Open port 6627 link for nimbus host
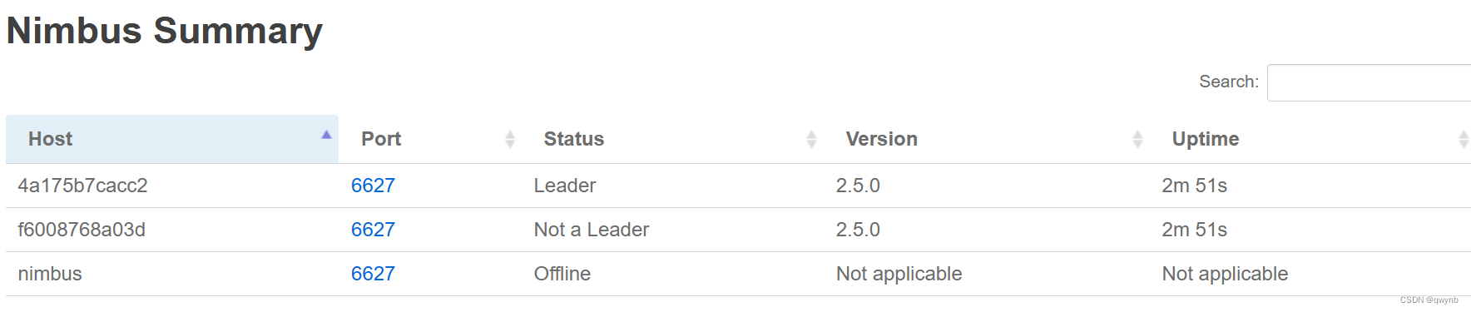1471x312 pixels. click(x=373, y=274)
